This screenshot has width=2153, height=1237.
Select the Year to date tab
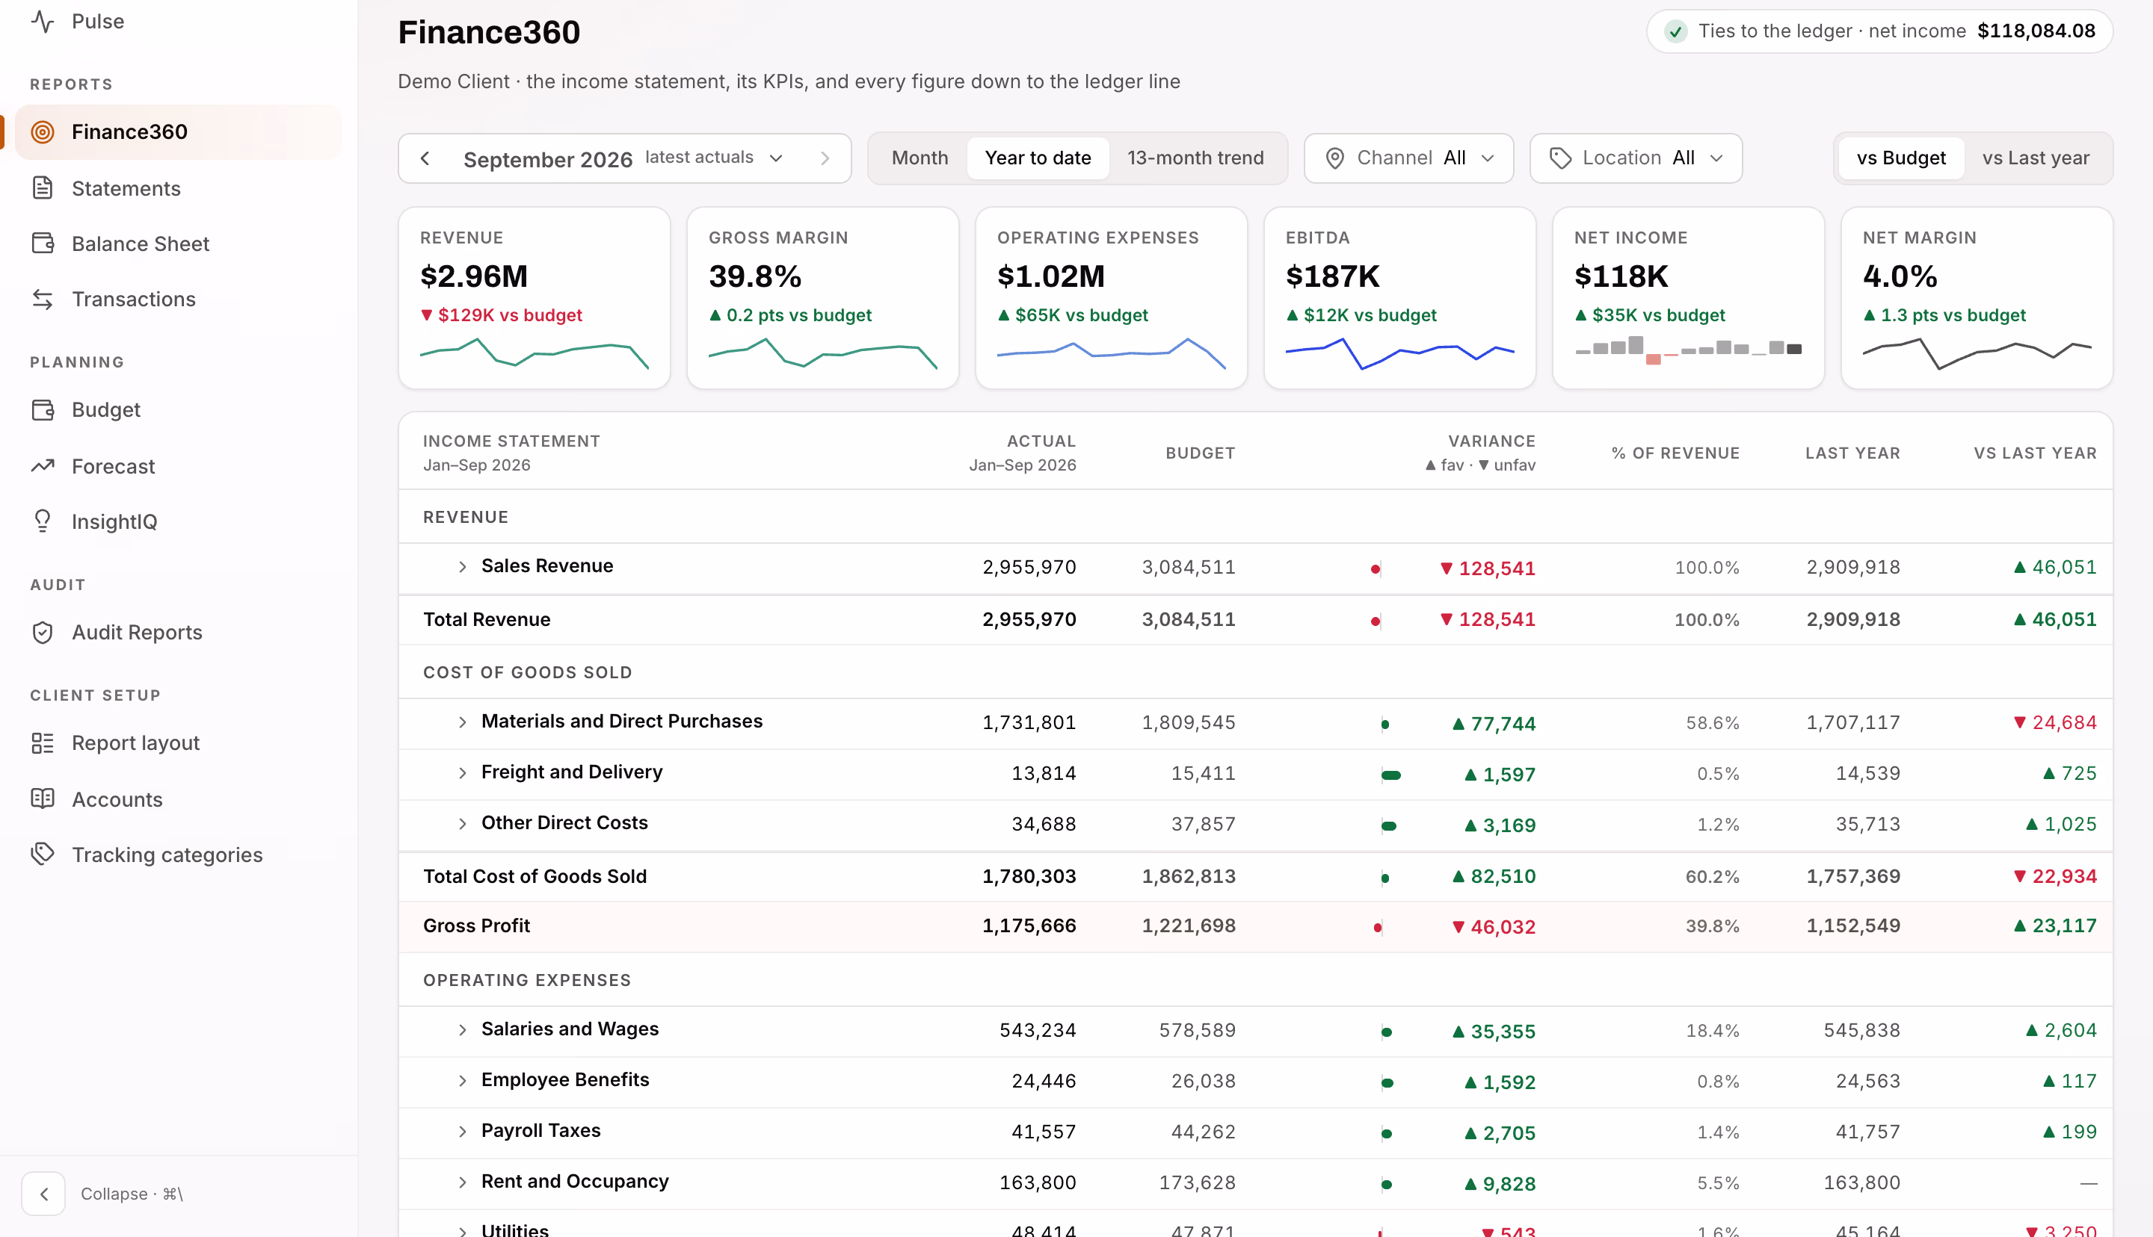coord(1037,158)
